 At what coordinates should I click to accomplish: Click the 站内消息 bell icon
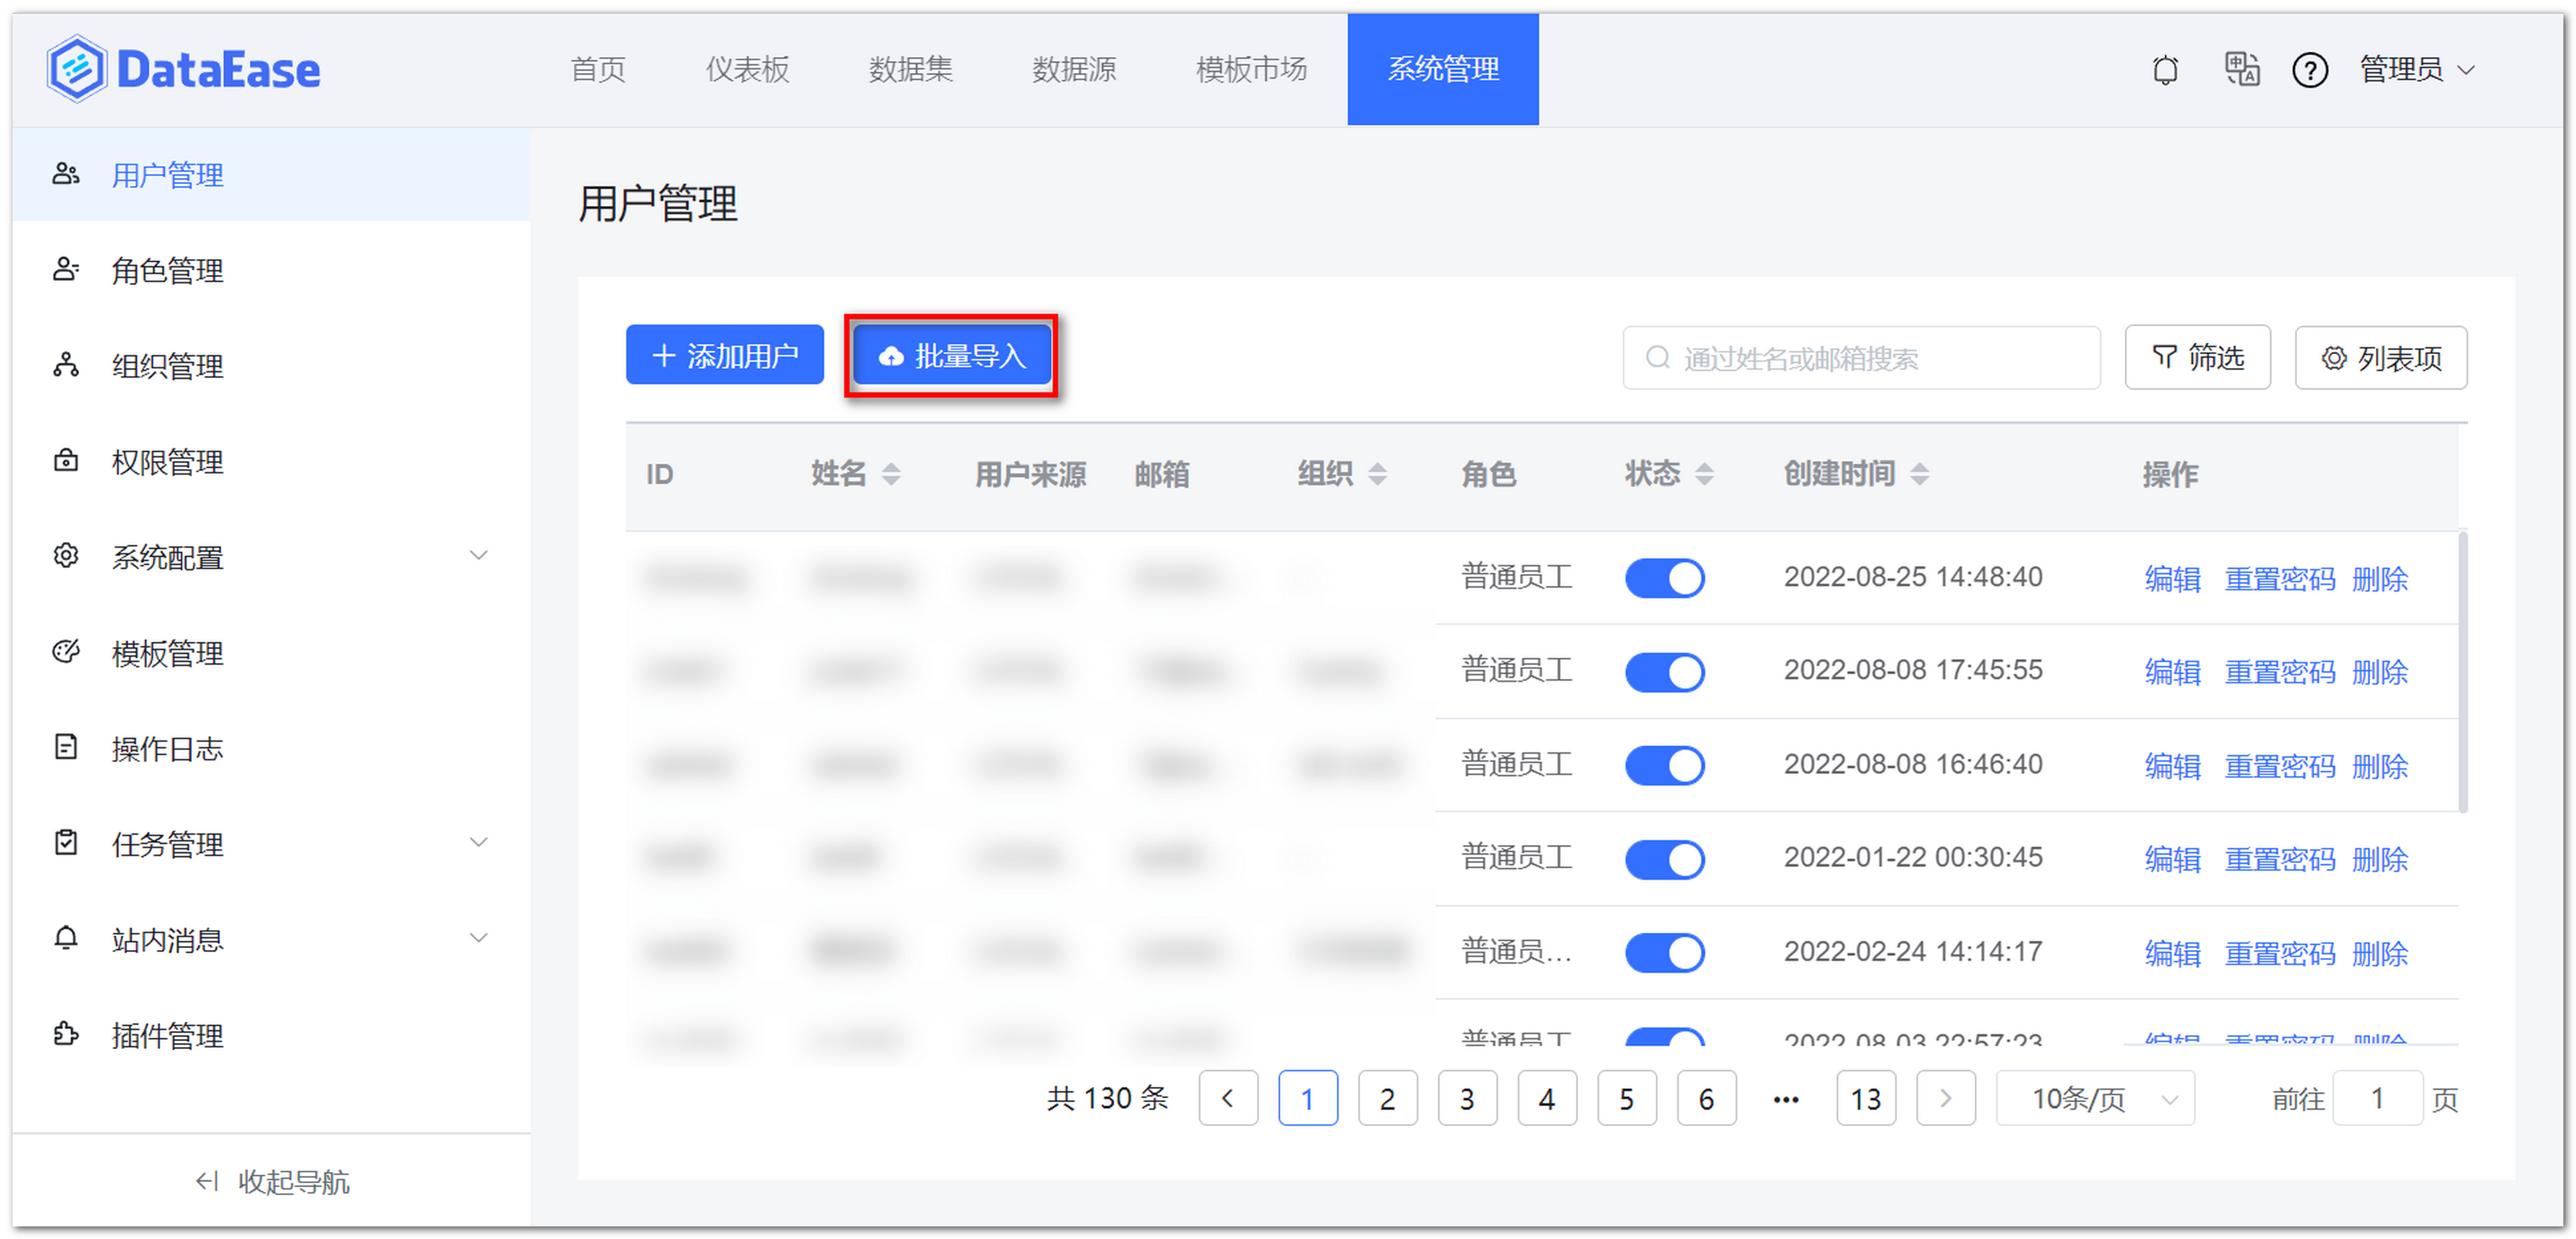coord(66,938)
